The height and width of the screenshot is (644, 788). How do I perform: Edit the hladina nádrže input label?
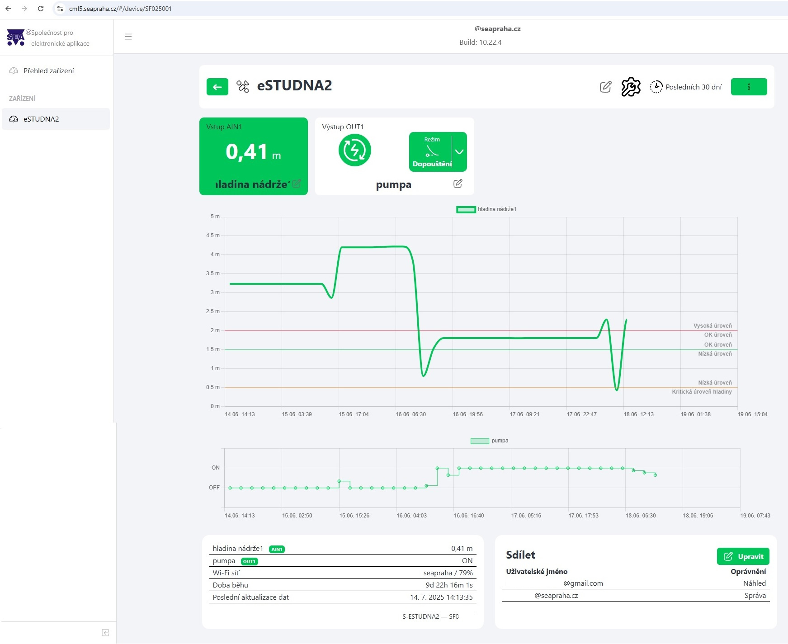tap(297, 183)
